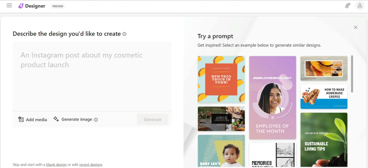Select the Baby Leo's birthday template
Screen dimensions: 368x168
(x=221, y=151)
